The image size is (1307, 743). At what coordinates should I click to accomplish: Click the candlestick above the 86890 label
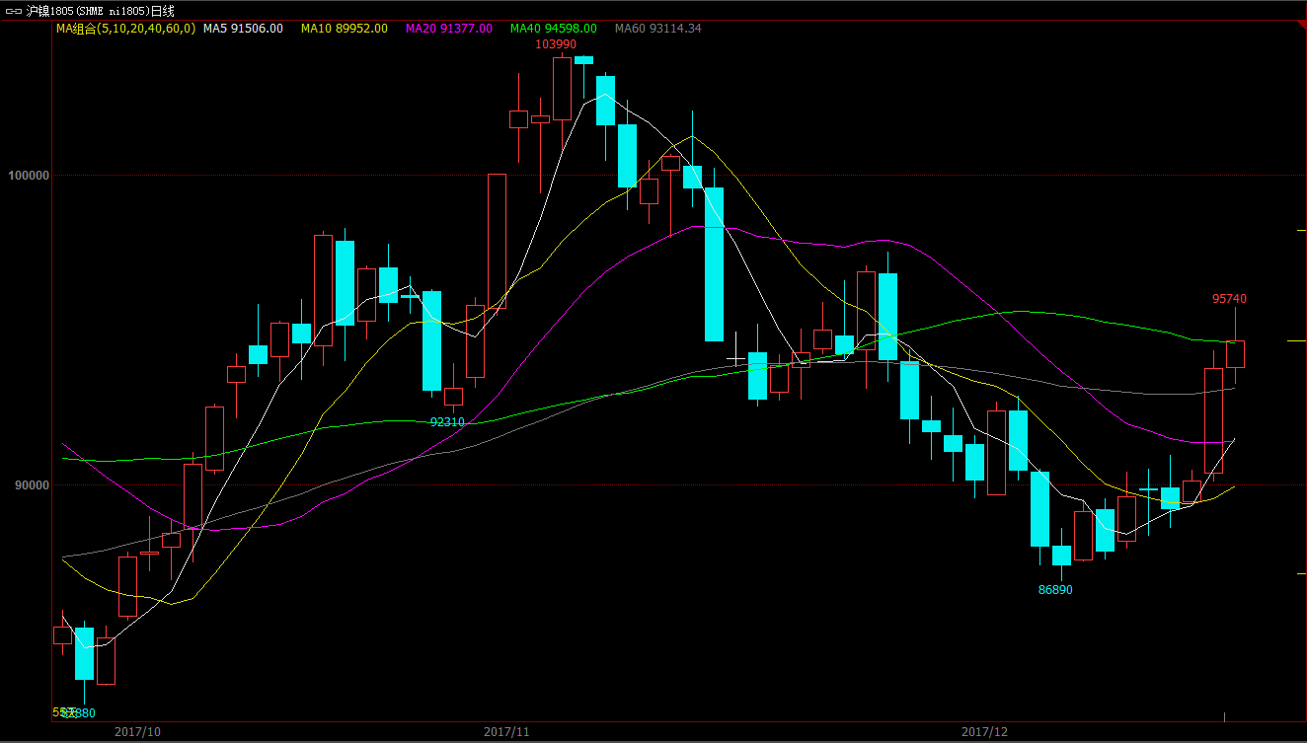pyautogui.click(x=1061, y=555)
